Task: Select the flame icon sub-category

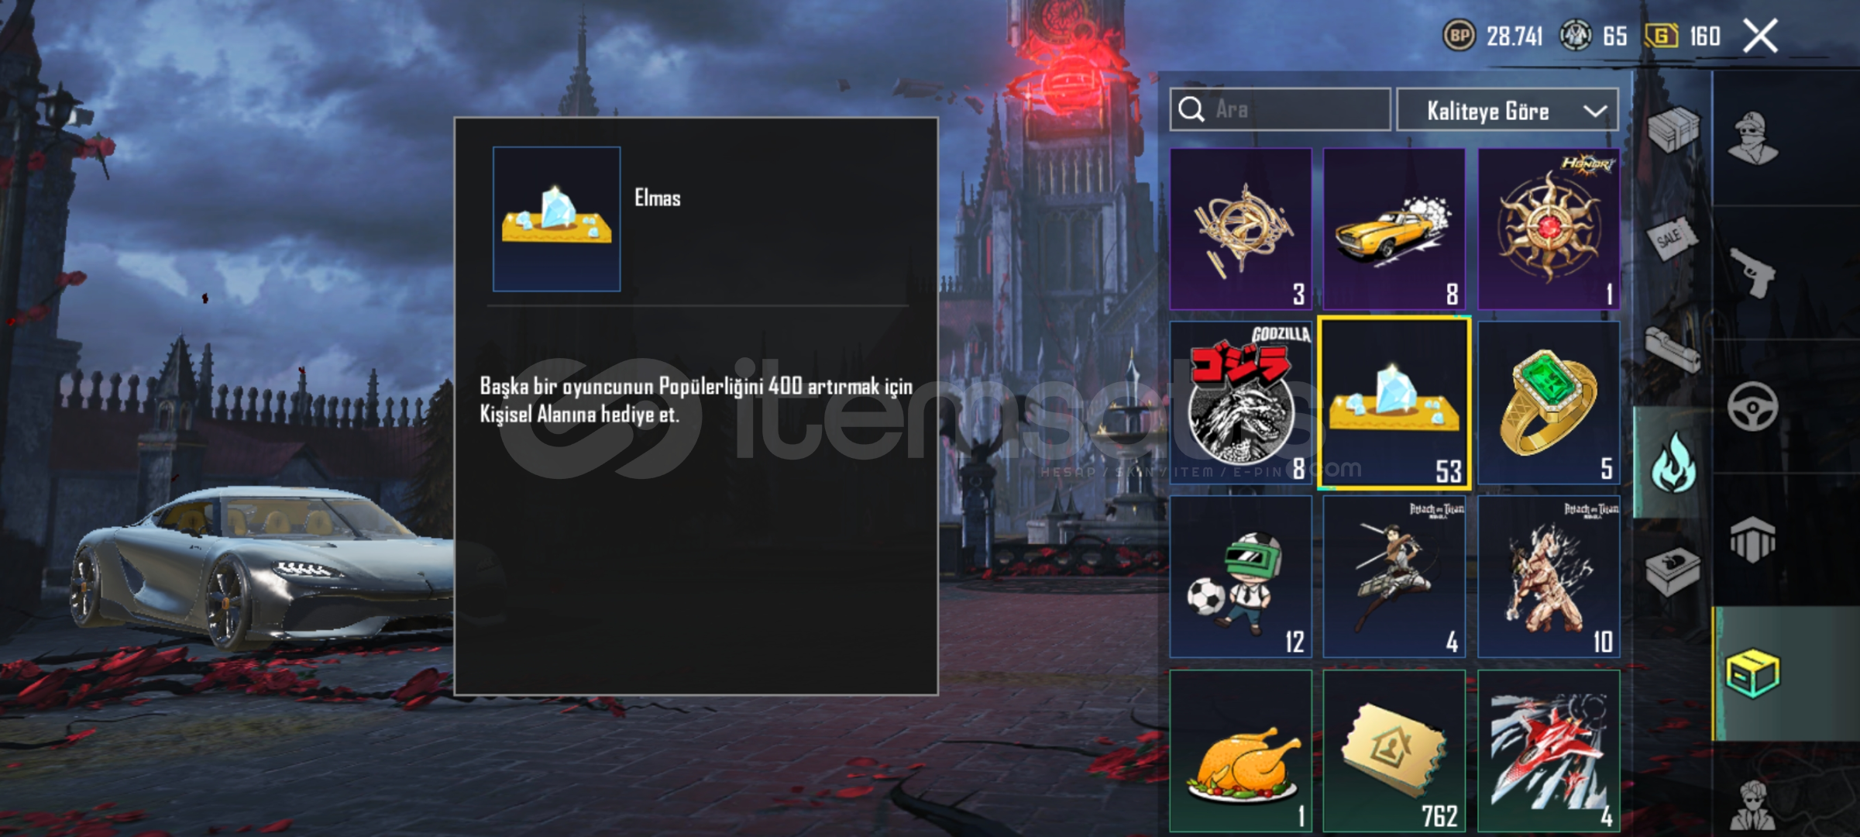Action: coord(1673,463)
